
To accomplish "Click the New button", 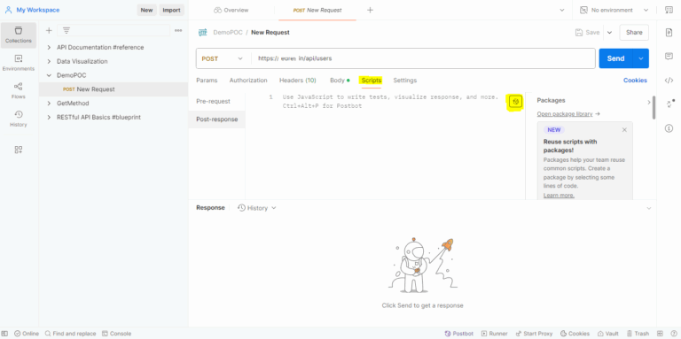I will pyautogui.click(x=146, y=10).
